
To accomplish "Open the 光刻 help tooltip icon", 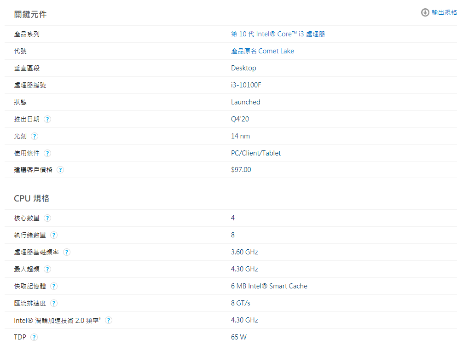I will pos(35,136).
